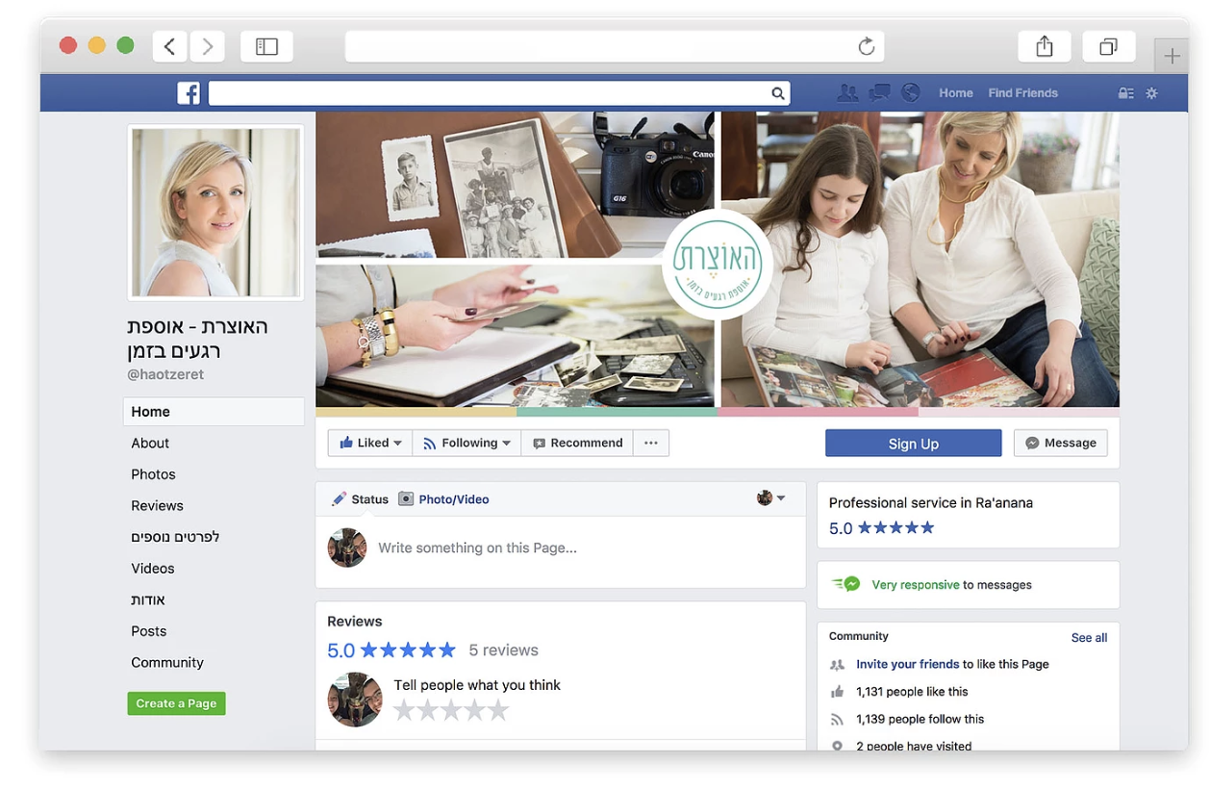The height and width of the screenshot is (789, 1210).
Task: Click user avatar in post composer
Action: point(346,547)
